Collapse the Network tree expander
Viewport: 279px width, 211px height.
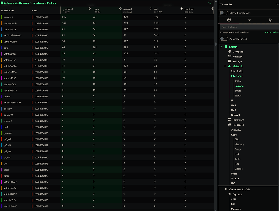pos(225,66)
